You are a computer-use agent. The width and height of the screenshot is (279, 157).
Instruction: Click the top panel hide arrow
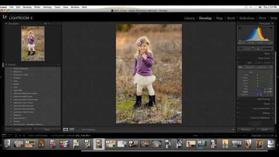click(139, 14)
